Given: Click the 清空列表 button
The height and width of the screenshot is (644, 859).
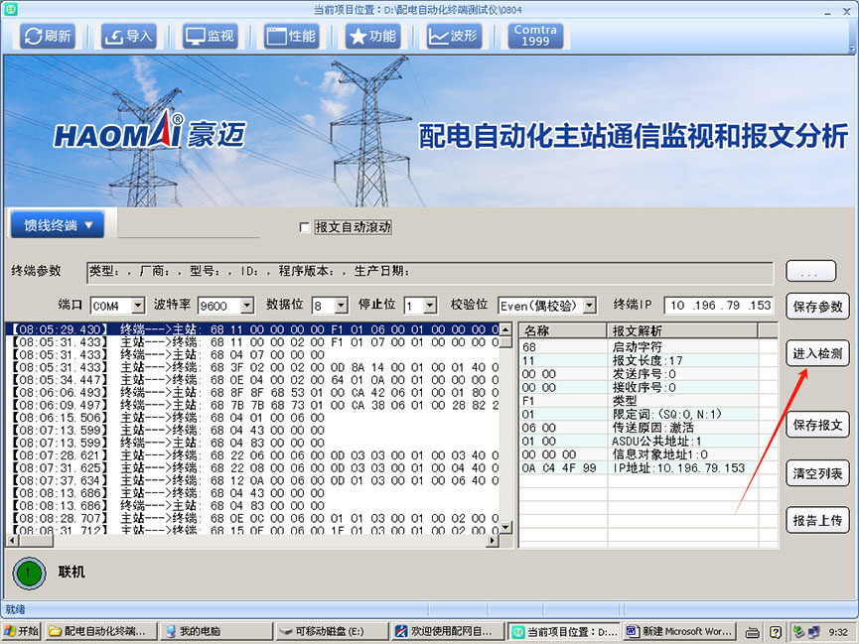Looking at the screenshot, I should [x=817, y=473].
